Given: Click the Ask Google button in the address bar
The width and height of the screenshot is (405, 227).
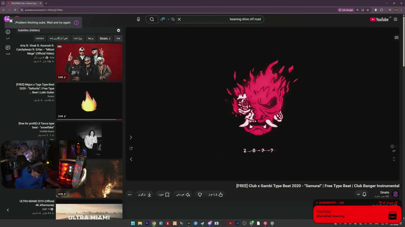Looking at the screenshot, I should coord(346,10).
